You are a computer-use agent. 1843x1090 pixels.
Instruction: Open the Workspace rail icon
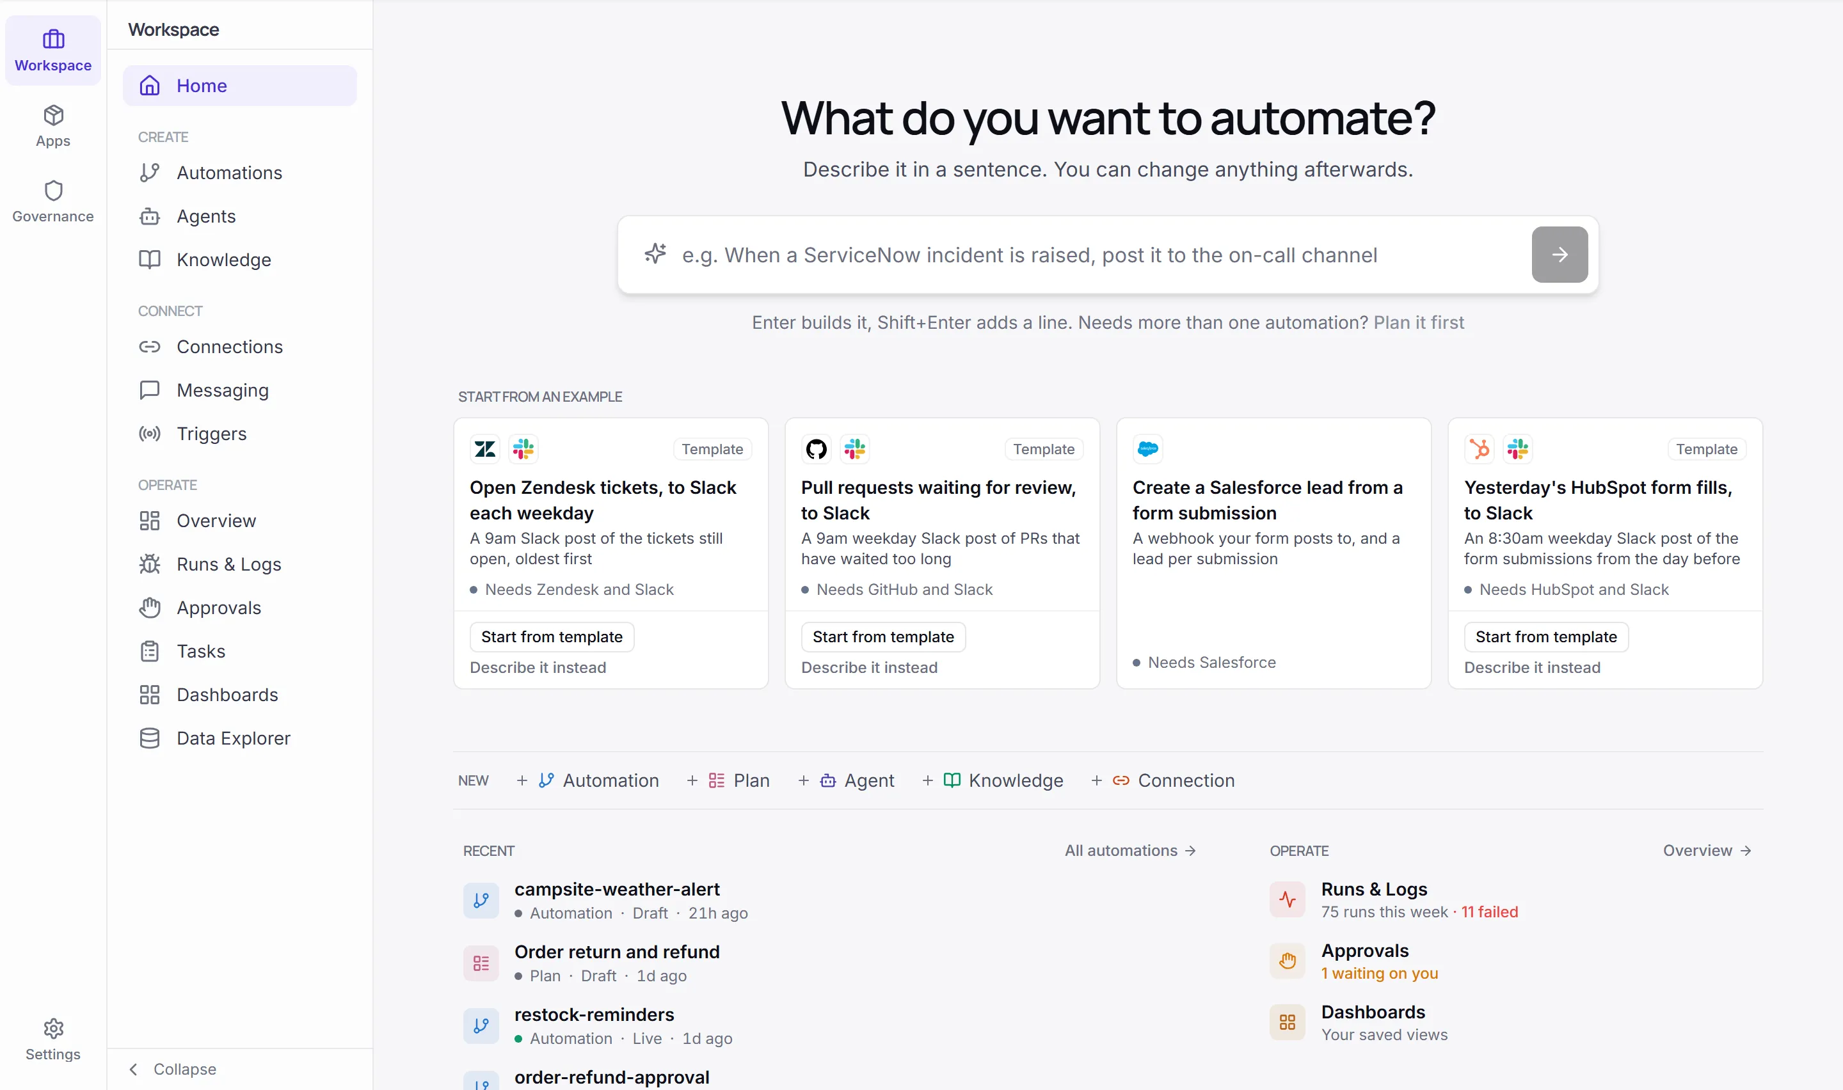(x=53, y=50)
